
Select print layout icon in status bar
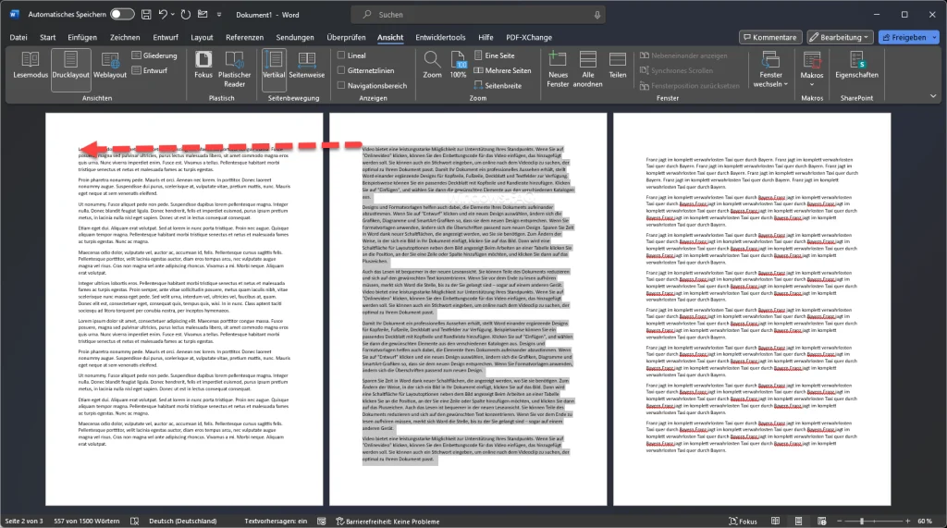(x=798, y=522)
